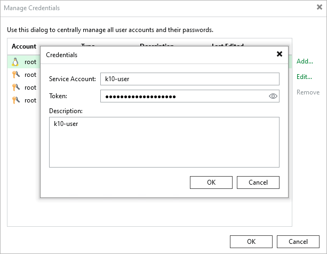This screenshot has width=327, height=254.
Task: Close the Manage Credentials window
Action: tap(319, 8)
